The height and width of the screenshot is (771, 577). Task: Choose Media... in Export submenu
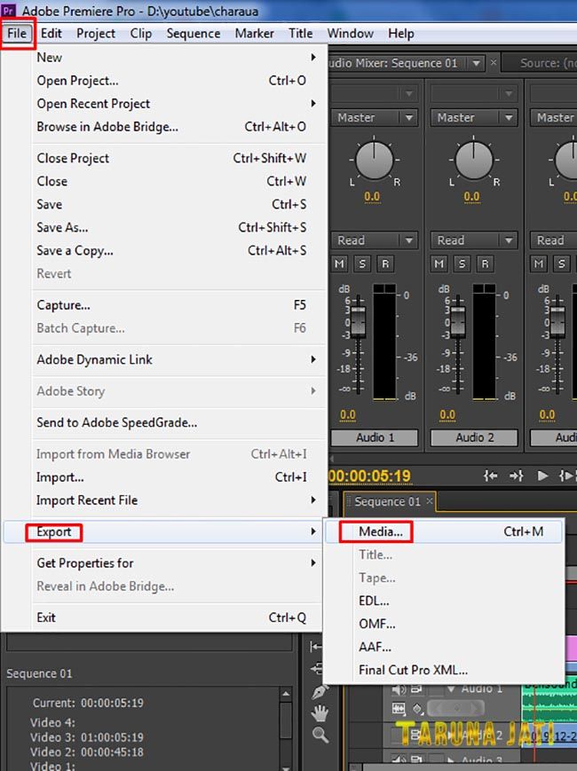[x=443, y=531]
